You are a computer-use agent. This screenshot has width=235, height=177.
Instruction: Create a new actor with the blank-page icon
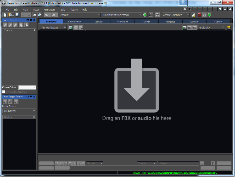click(5, 15)
